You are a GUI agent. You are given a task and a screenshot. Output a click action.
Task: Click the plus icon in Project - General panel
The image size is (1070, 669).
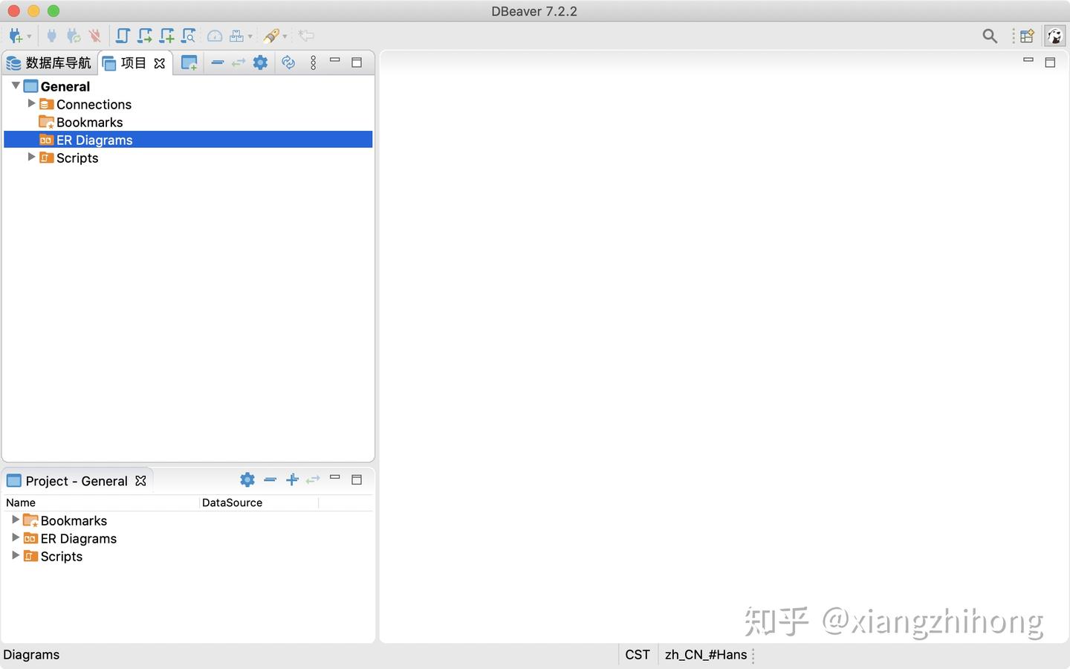[292, 479]
